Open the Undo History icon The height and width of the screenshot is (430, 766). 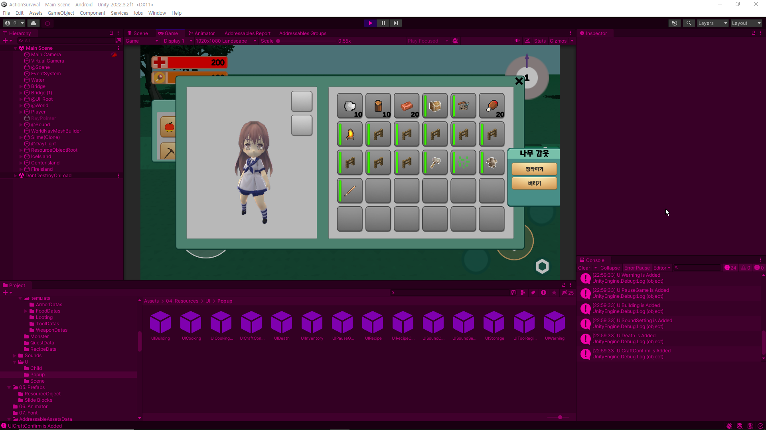tap(675, 23)
